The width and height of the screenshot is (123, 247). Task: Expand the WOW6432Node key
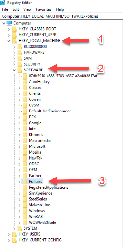(x=19, y=222)
